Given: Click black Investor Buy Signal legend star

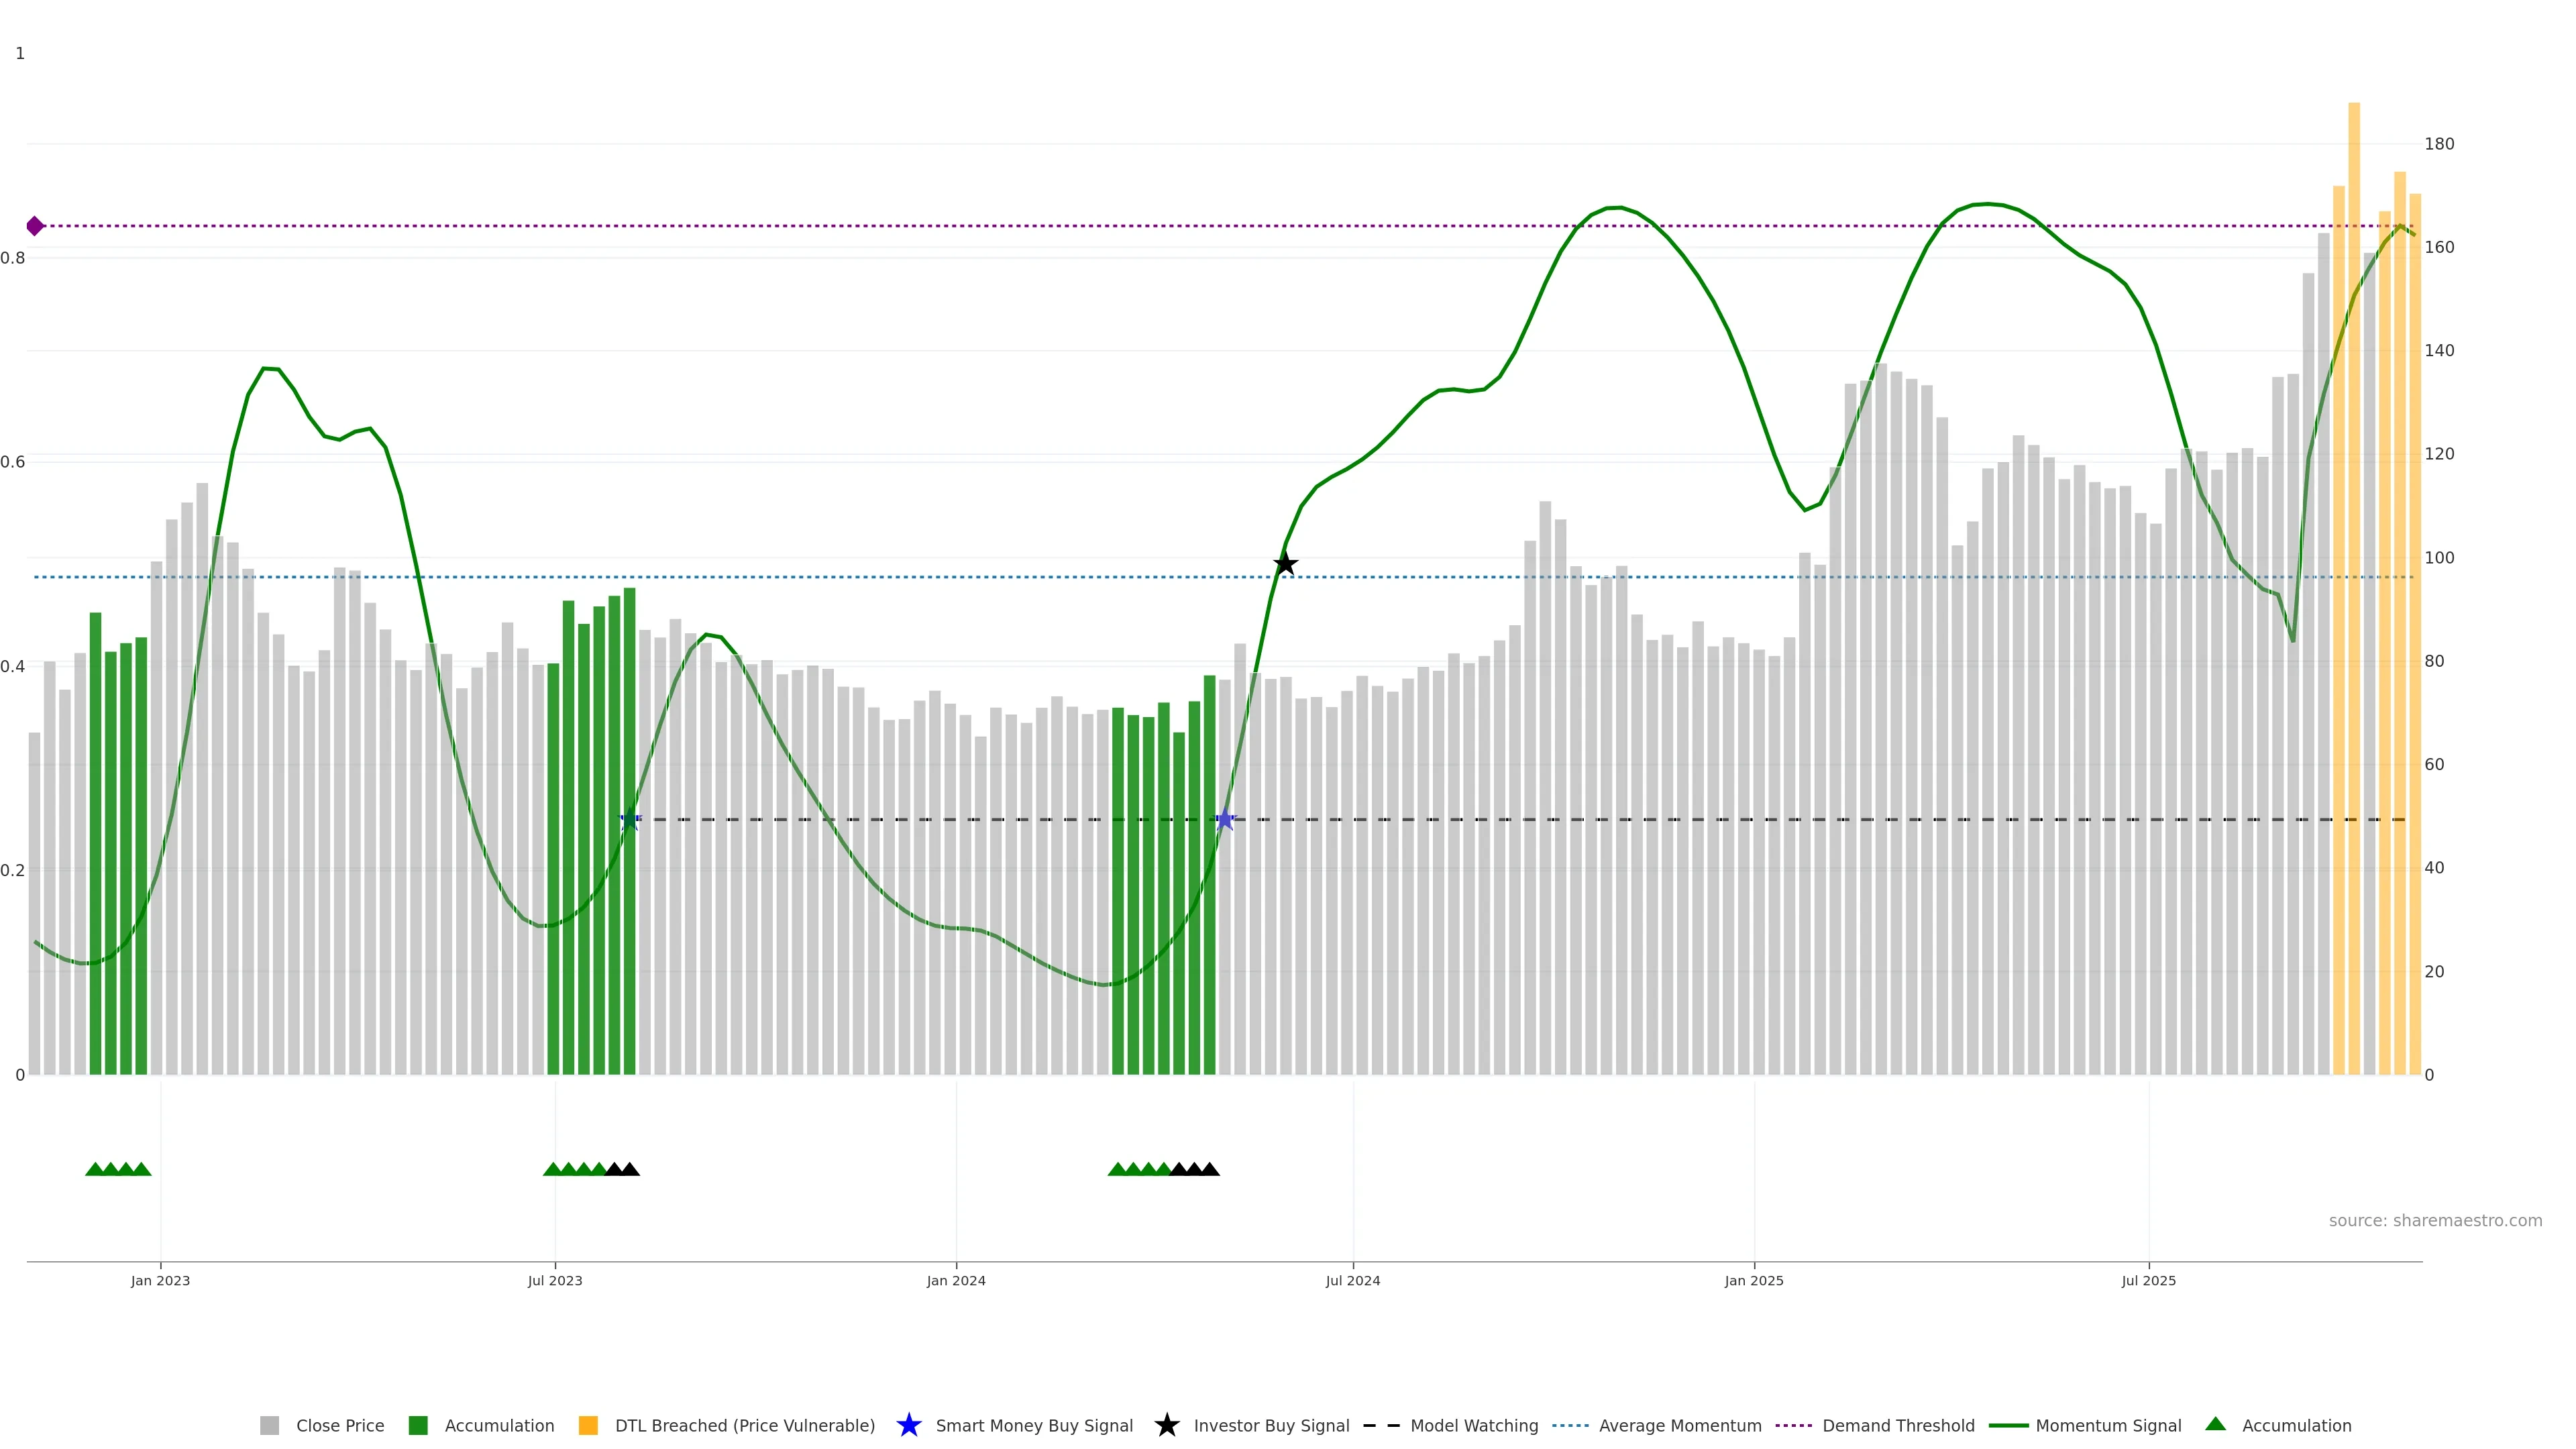Looking at the screenshot, I should tap(1166, 1425).
